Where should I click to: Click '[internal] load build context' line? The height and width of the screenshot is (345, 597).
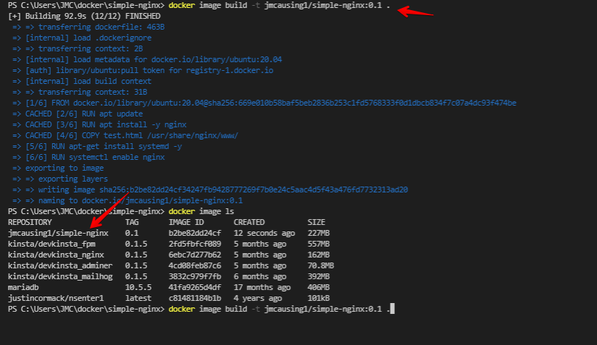click(82, 81)
